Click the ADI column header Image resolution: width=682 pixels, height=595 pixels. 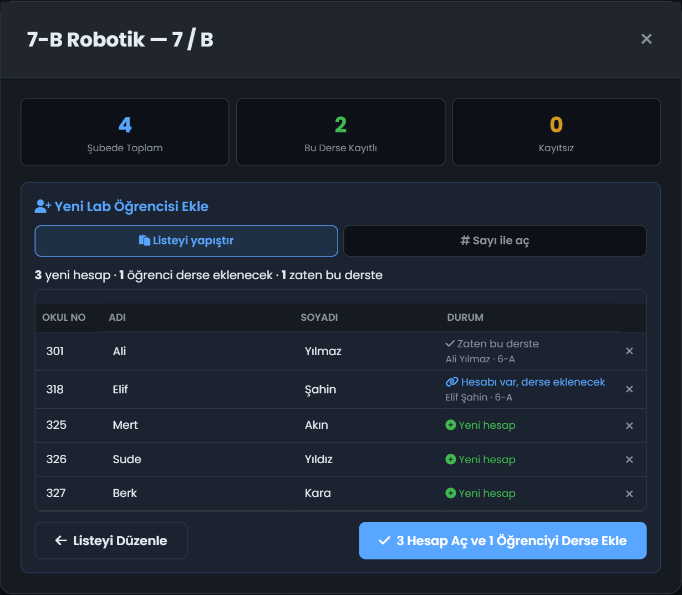[x=117, y=317]
